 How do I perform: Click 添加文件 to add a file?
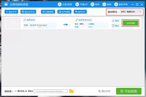(x=11, y=12)
